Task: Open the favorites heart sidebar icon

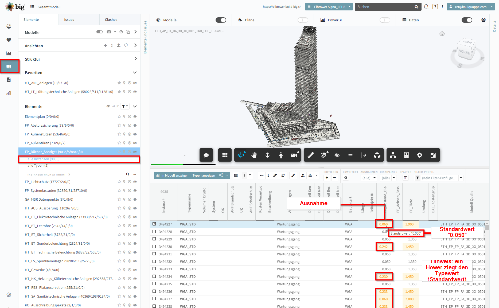Action: click(x=9, y=40)
